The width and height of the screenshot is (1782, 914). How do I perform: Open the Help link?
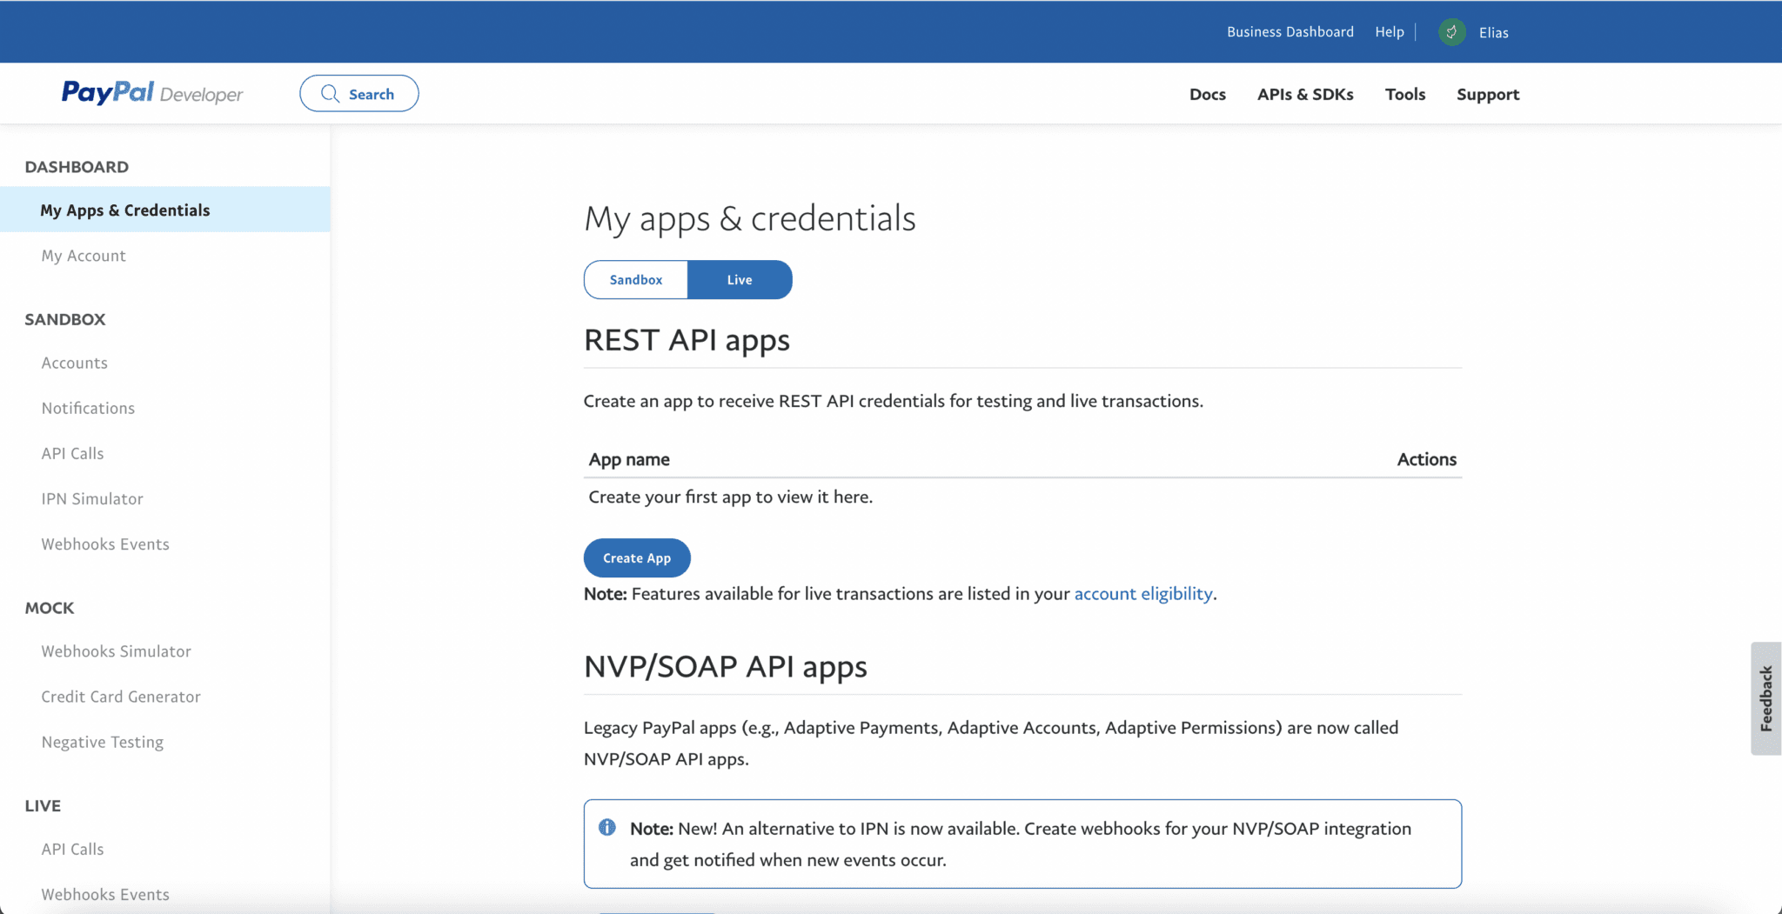pyautogui.click(x=1390, y=32)
